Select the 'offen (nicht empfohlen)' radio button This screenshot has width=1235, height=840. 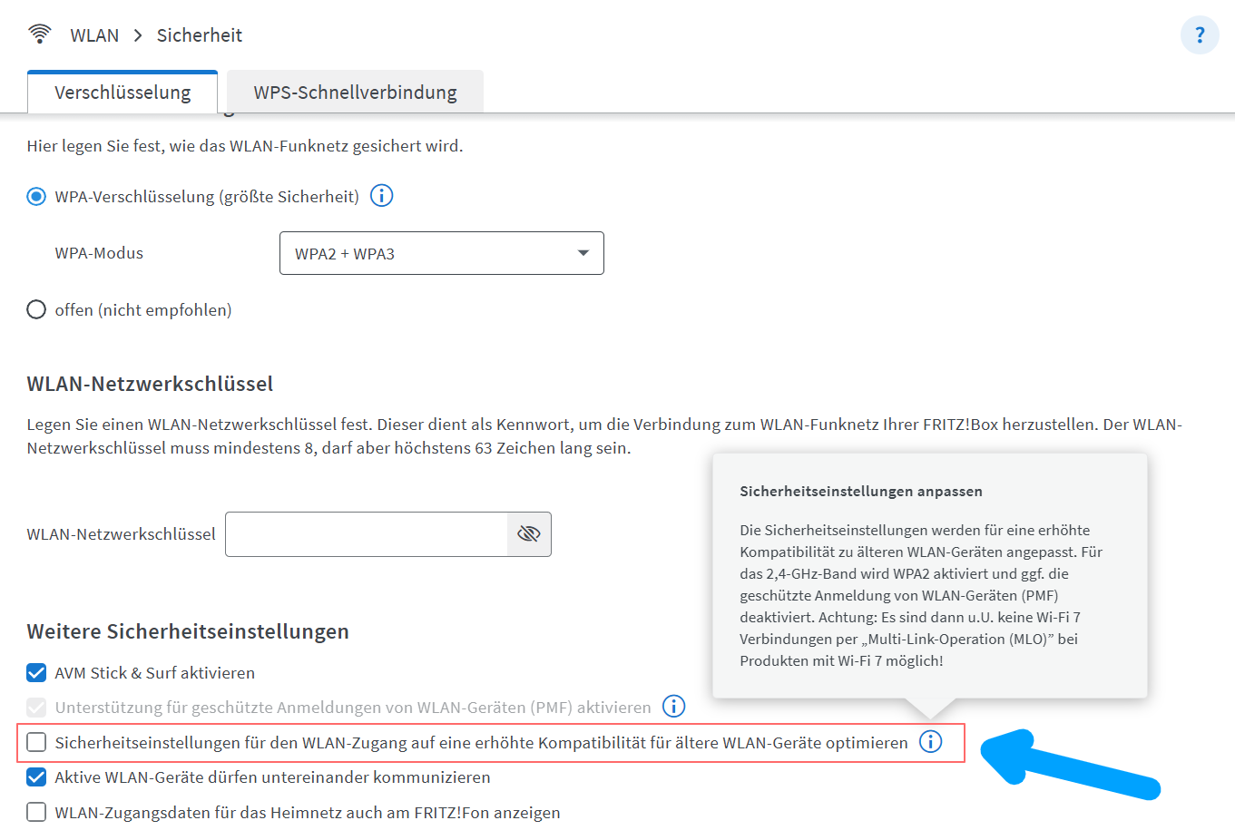[35, 308]
